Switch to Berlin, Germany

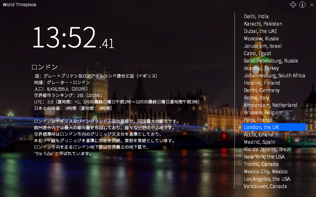(261, 90)
